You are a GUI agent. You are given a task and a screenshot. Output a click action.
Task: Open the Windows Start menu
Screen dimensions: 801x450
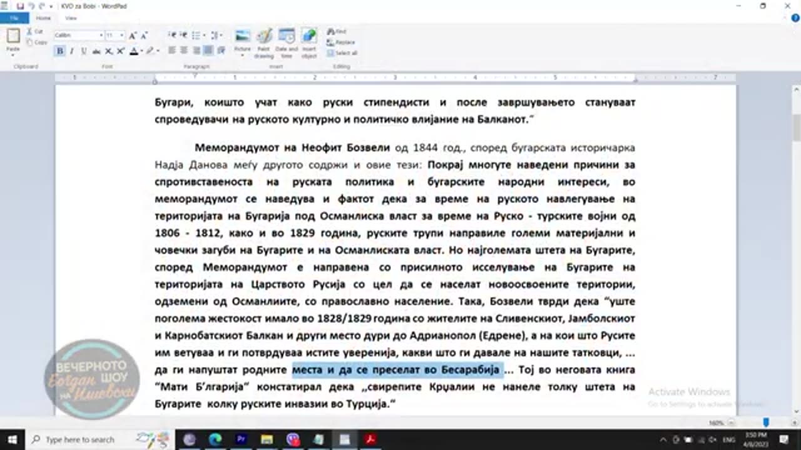coord(13,439)
